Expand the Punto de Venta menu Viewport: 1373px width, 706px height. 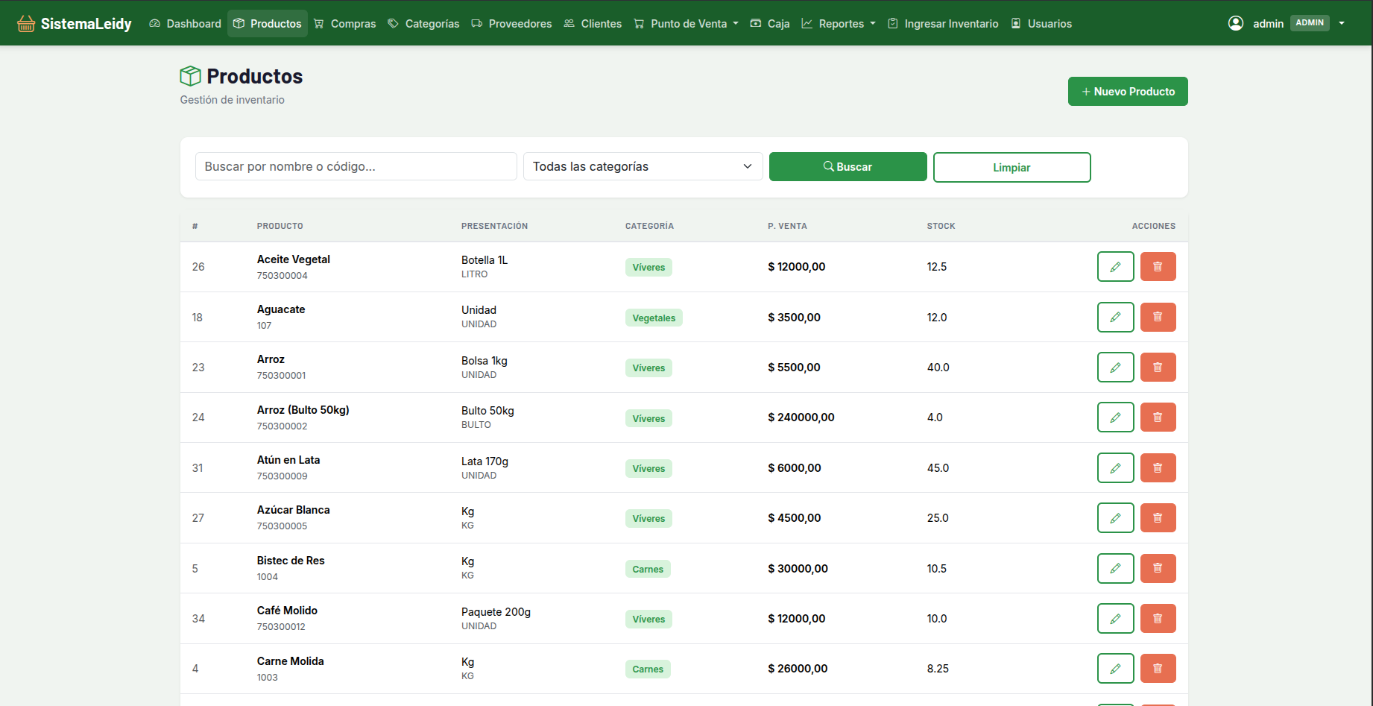tap(686, 24)
